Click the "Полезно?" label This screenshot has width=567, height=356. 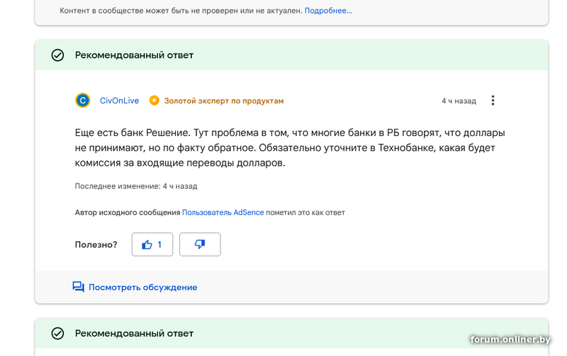(96, 244)
